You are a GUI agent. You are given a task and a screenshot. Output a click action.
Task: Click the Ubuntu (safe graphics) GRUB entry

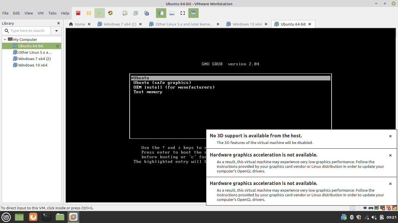click(x=162, y=82)
